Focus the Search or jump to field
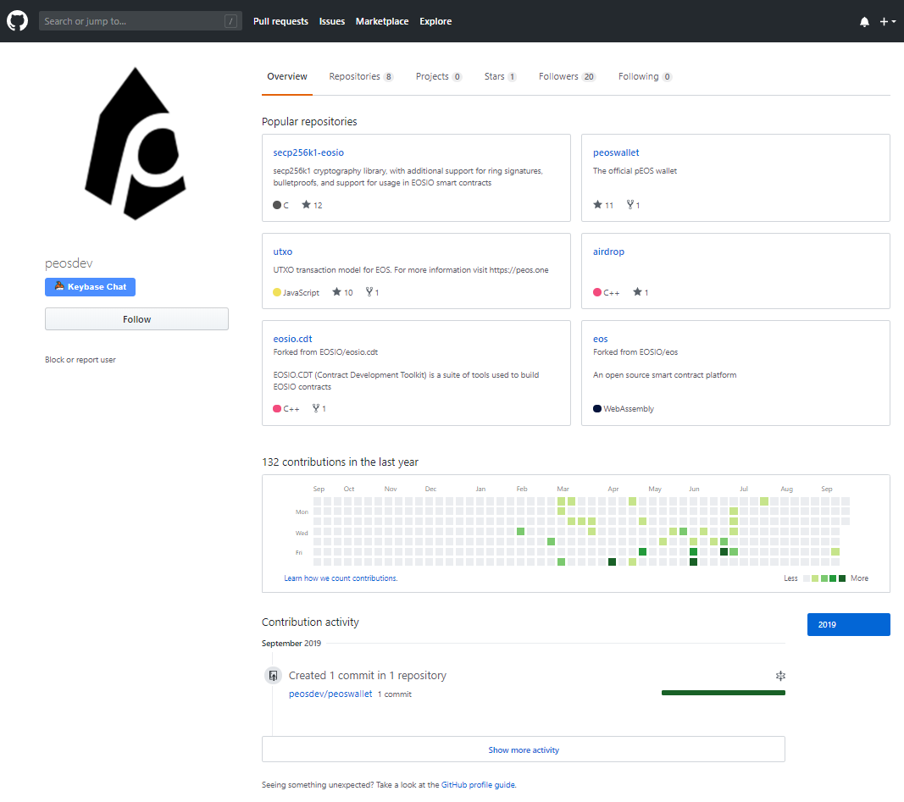 click(140, 21)
